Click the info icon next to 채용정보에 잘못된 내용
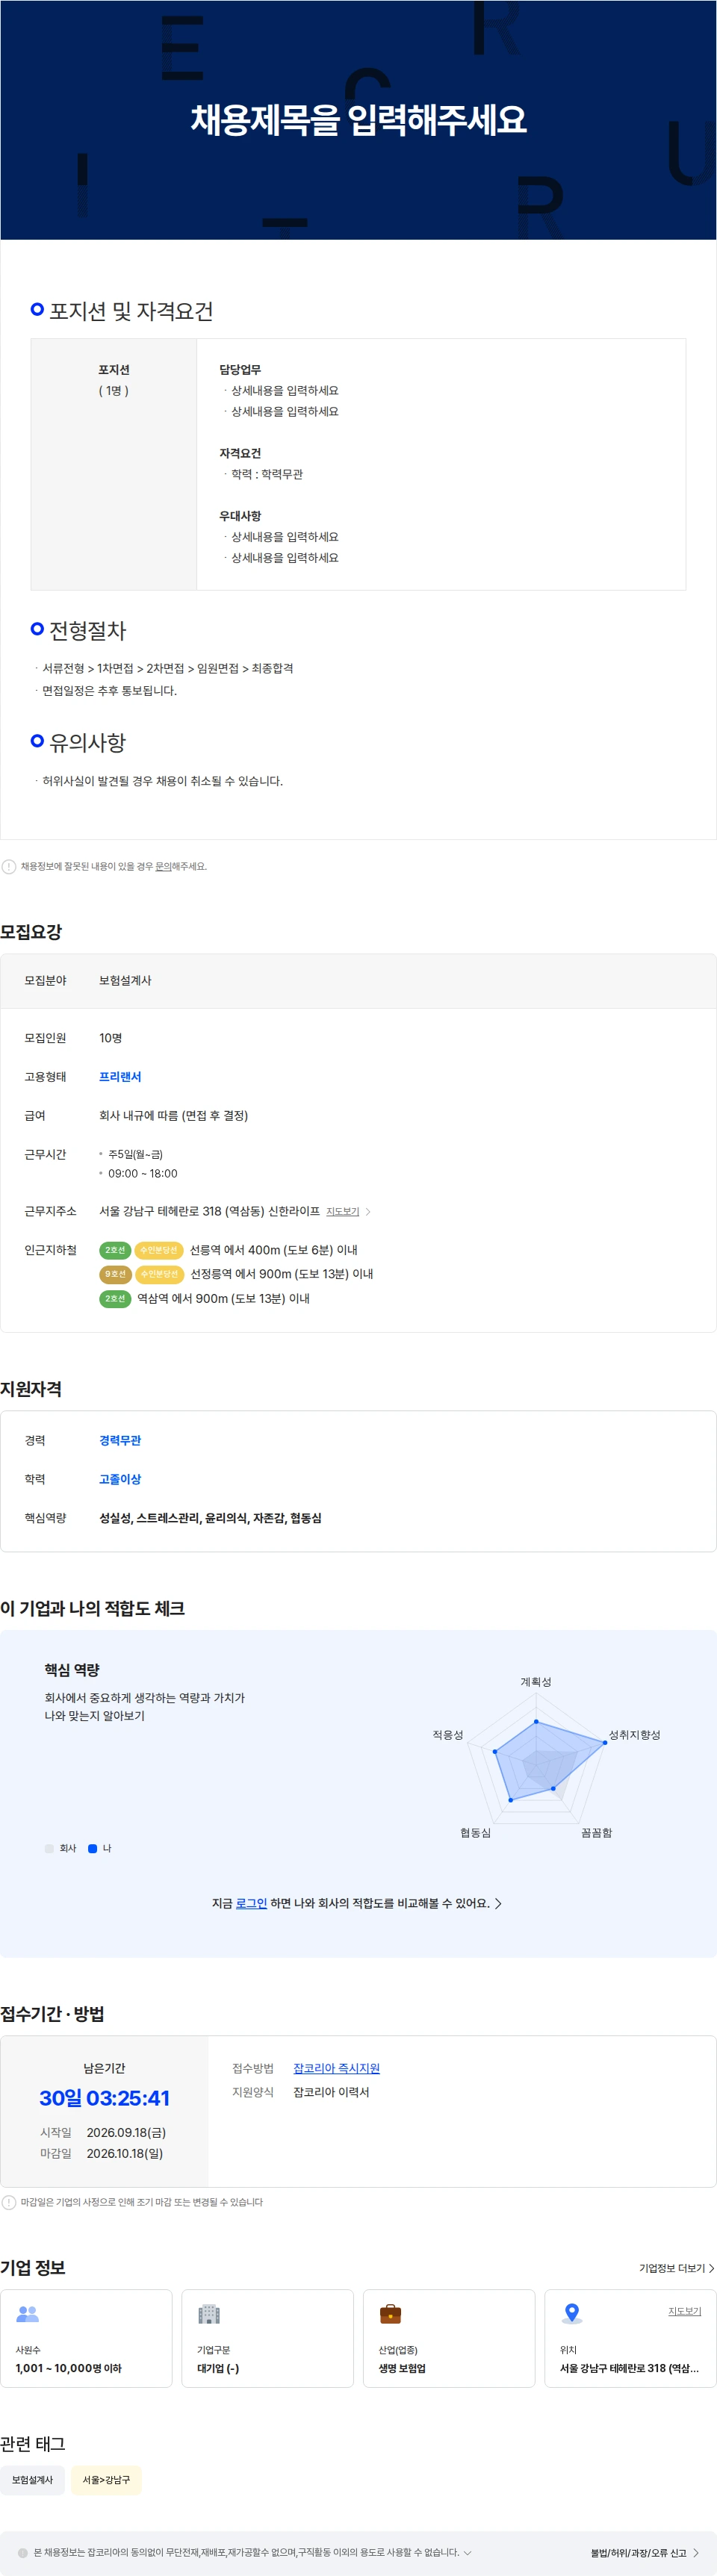This screenshot has width=717, height=2576. point(9,866)
